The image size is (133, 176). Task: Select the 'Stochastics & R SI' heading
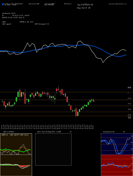pyautogui.click(x=114, y=132)
